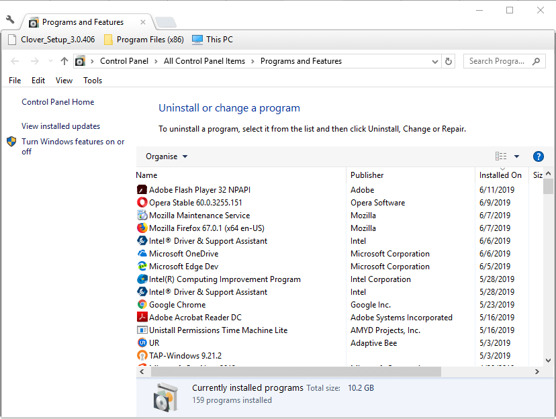The width and height of the screenshot is (556, 419).
Task: Open the Edit menu
Action: 38,81
